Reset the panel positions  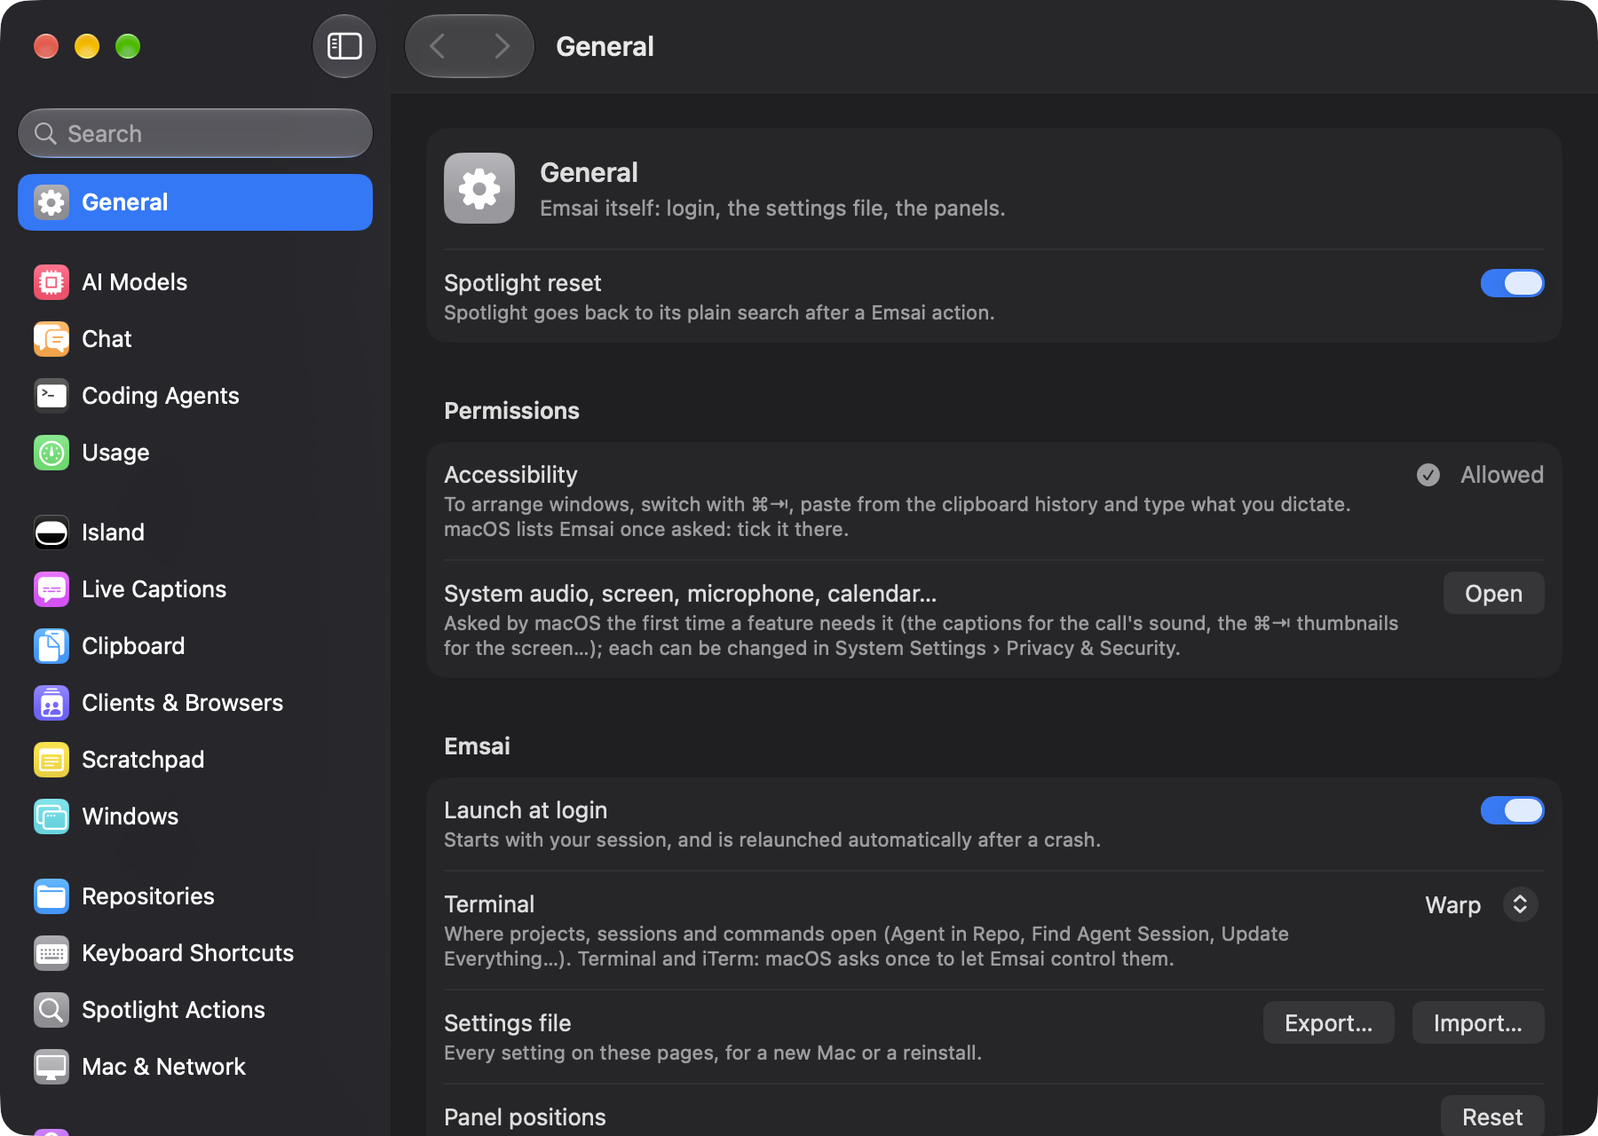point(1492,1116)
